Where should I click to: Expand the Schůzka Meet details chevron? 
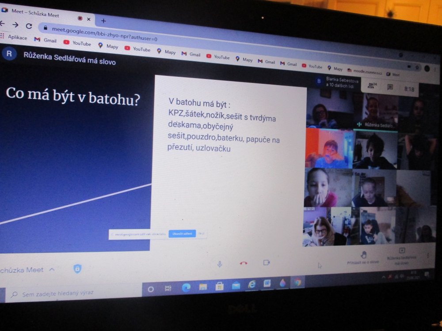pos(52,269)
